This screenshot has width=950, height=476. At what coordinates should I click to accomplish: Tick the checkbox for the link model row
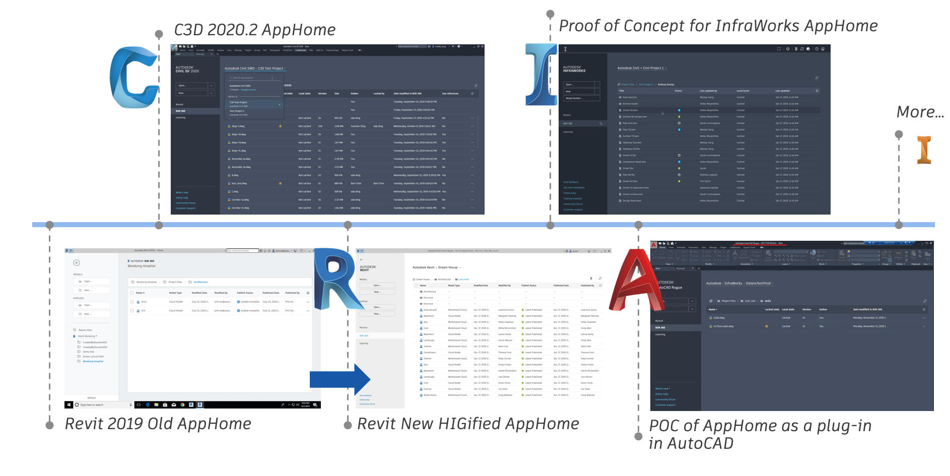(132, 311)
